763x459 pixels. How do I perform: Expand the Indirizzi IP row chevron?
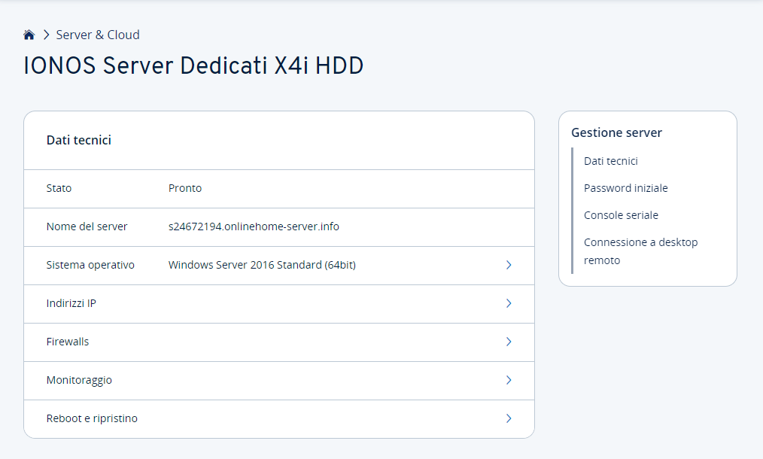pyautogui.click(x=509, y=303)
